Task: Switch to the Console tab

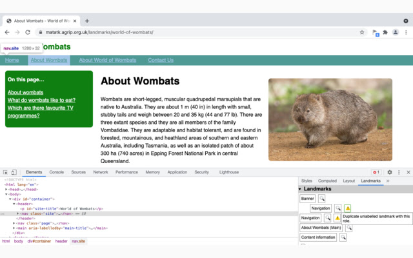Action: pos(57,172)
